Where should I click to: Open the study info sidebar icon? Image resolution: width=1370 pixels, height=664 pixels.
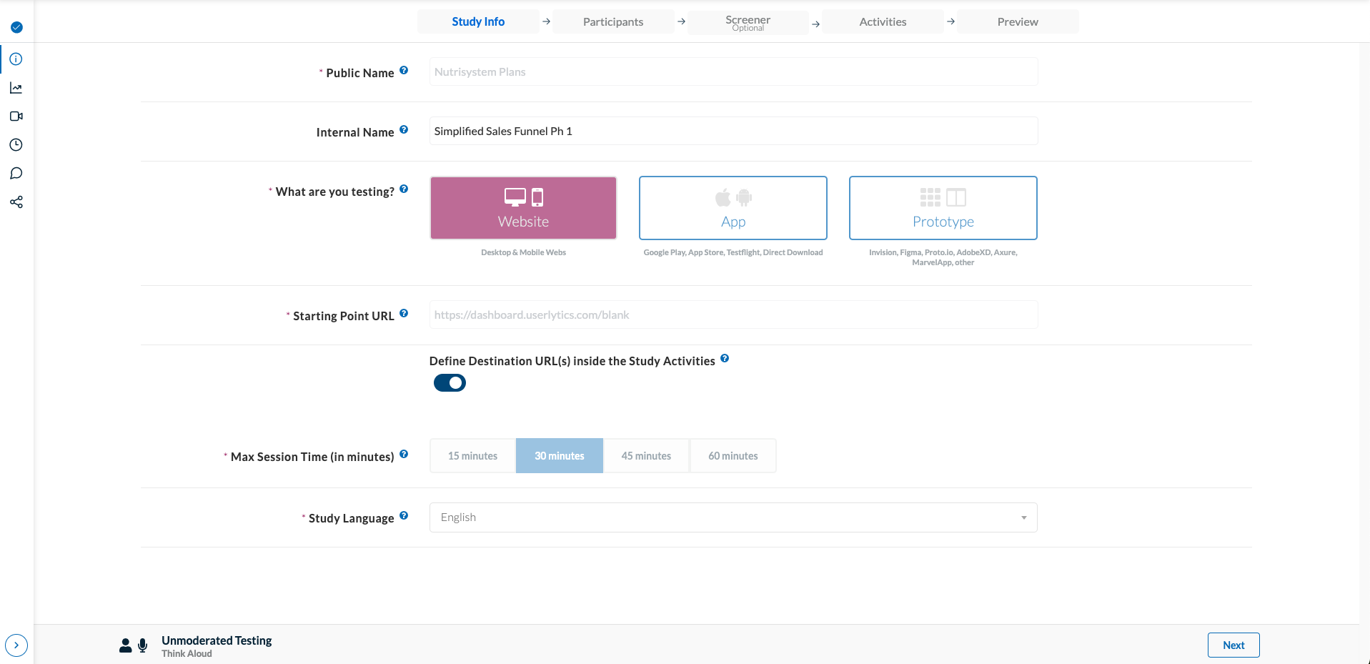tap(16, 59)
